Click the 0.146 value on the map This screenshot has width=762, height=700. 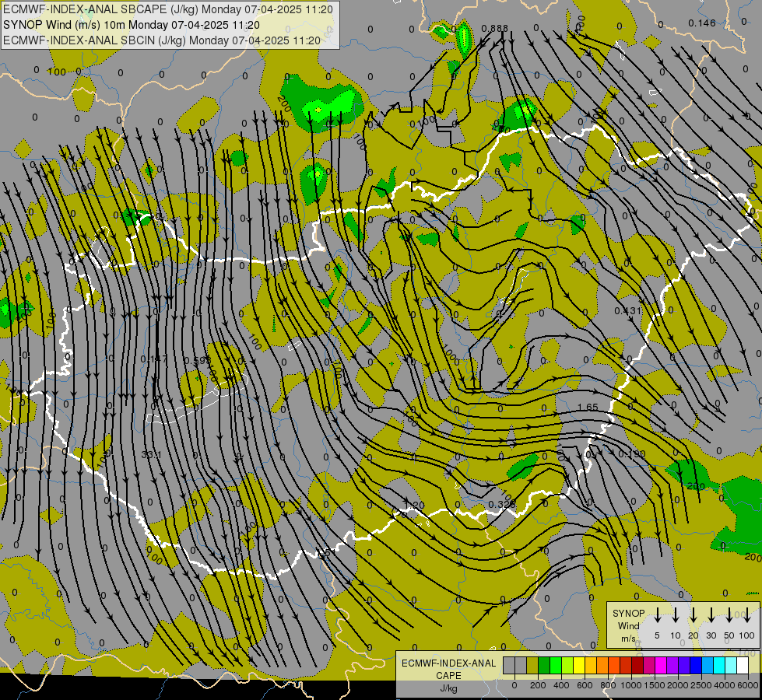(x=702, y=23)
